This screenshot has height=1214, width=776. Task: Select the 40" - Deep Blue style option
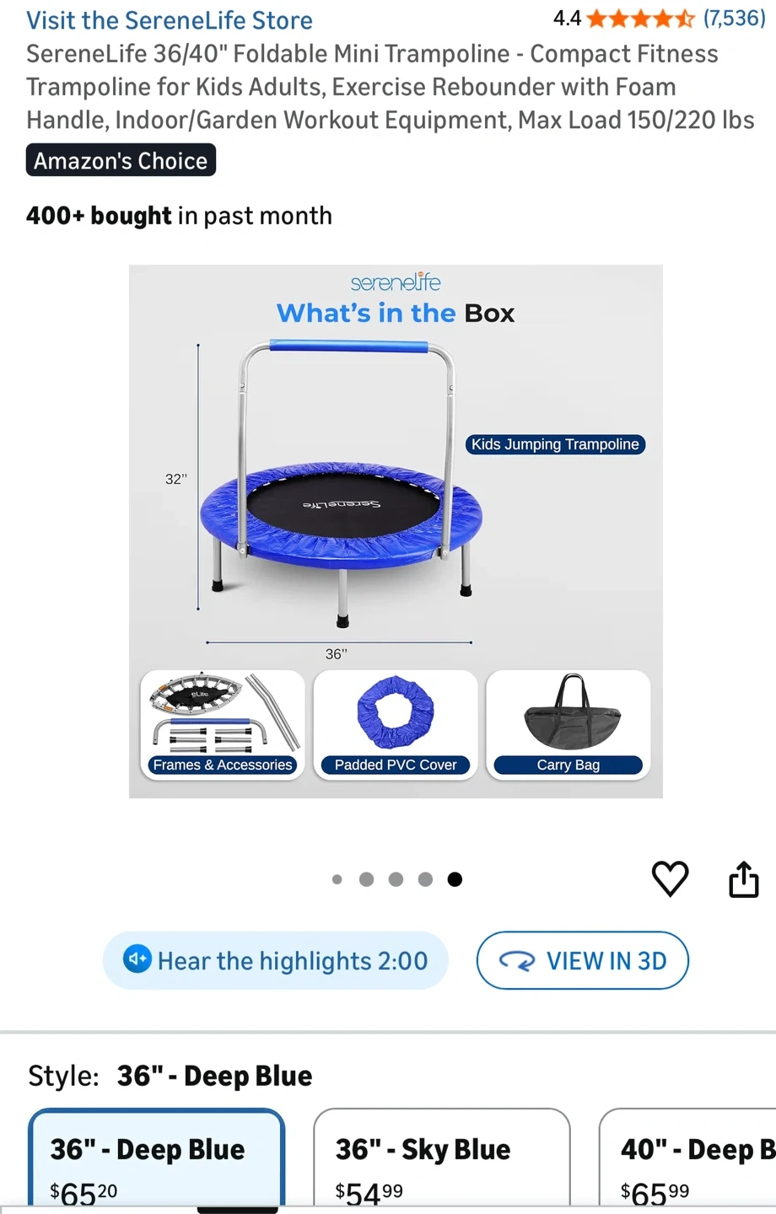pyautogui.click(x=687, y=1159)
